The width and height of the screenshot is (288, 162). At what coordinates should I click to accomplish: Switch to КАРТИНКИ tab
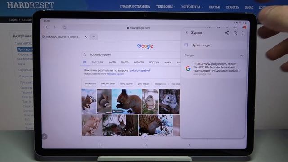coord(98,62)
